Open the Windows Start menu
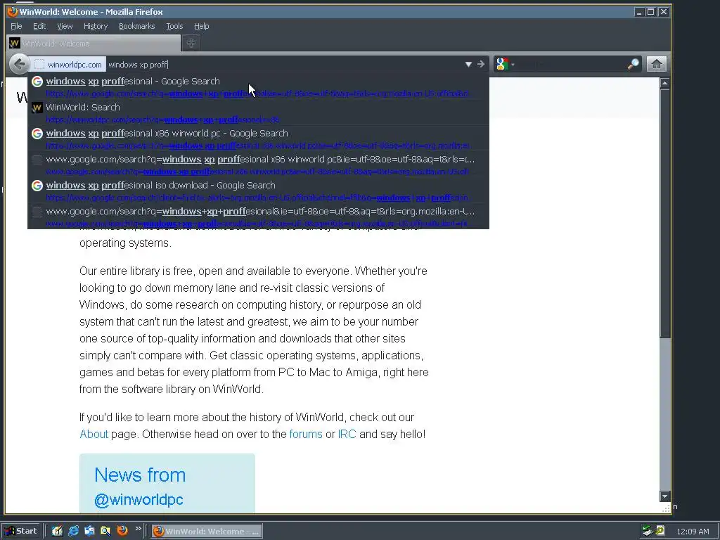The image size is (720, 540). [21, 531]
